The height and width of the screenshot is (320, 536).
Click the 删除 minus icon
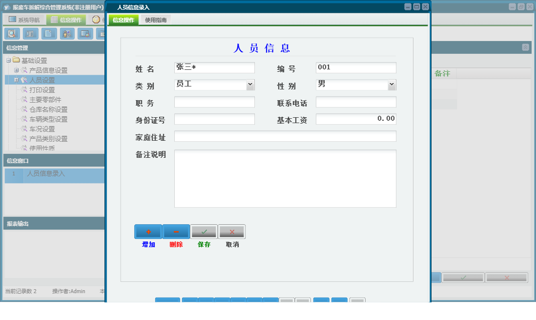[x=176, y=231]
